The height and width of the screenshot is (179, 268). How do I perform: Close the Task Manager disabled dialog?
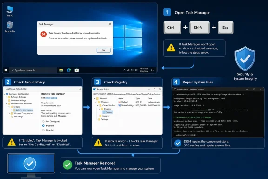coord(110,24)
